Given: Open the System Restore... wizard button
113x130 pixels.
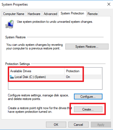Looking at the screenshot, I should [87, 47].
